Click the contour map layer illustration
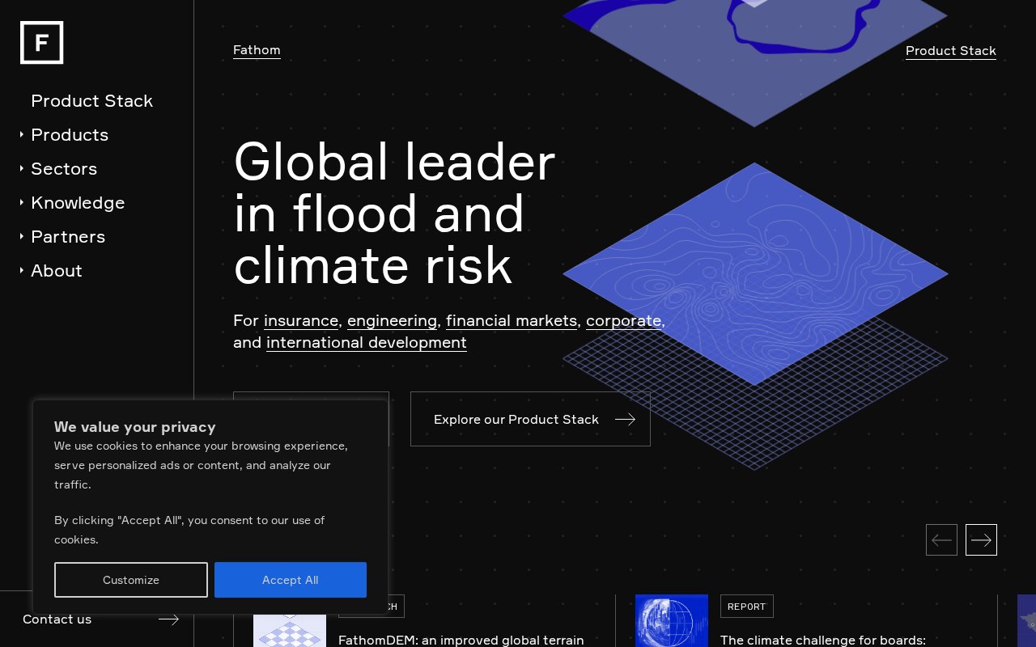 pyautogui.click(x=755, y=273)
